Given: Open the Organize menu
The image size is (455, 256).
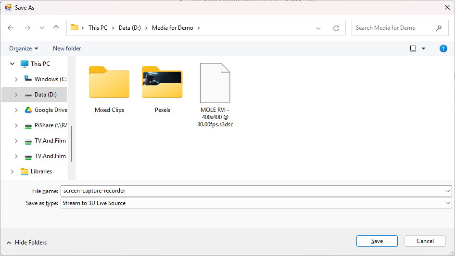Looking at the screenshot, I should click(x=24, y=49).
